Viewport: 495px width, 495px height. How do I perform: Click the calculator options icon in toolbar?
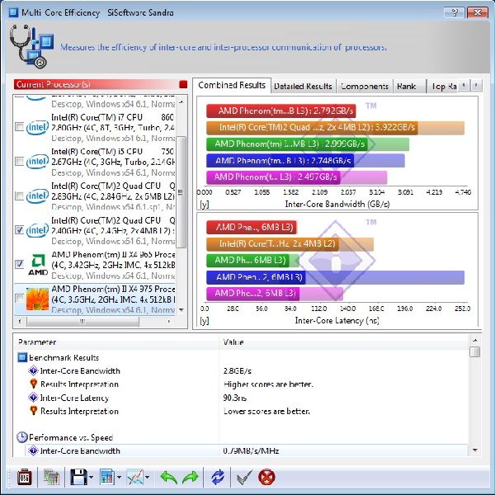coord(24,477)
